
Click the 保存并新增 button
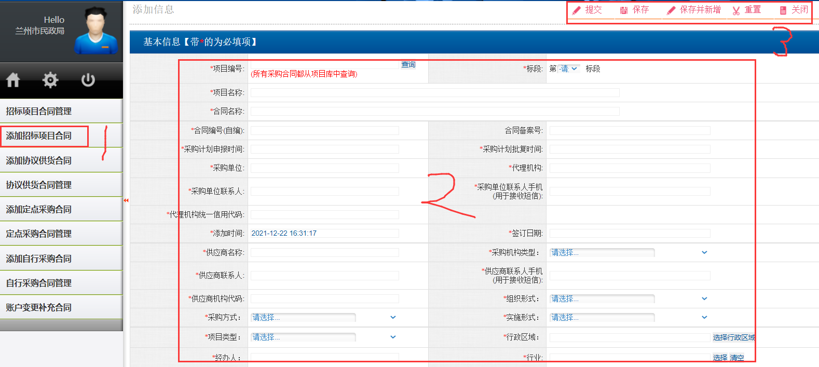[694, 10]
